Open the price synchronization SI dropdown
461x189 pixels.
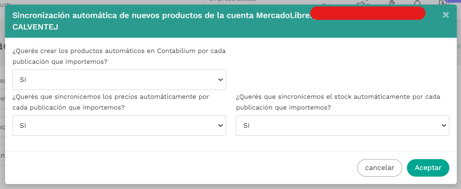pyautogui.click(x=119, y=126)
